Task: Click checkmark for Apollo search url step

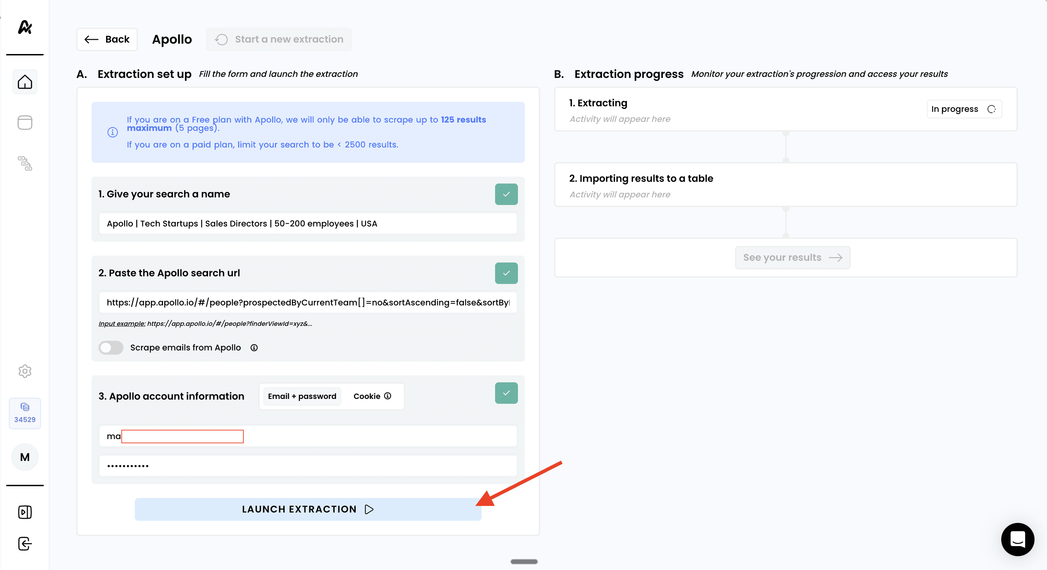Action: pyautogui.click(x=506, y=273)
